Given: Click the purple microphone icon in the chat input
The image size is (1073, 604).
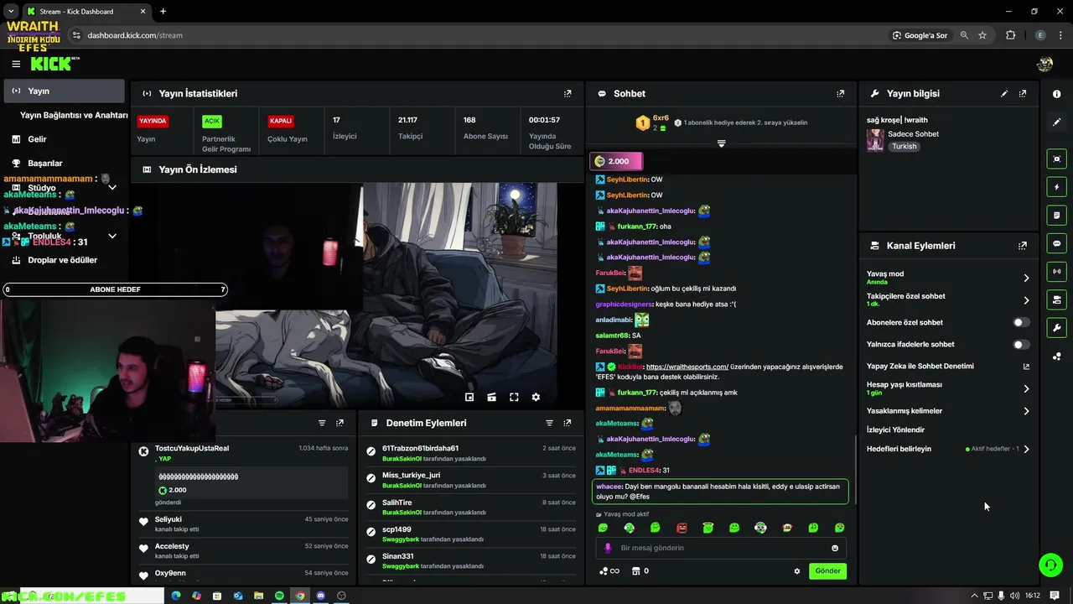Looking at the screenshot, I should click(608, 549).
